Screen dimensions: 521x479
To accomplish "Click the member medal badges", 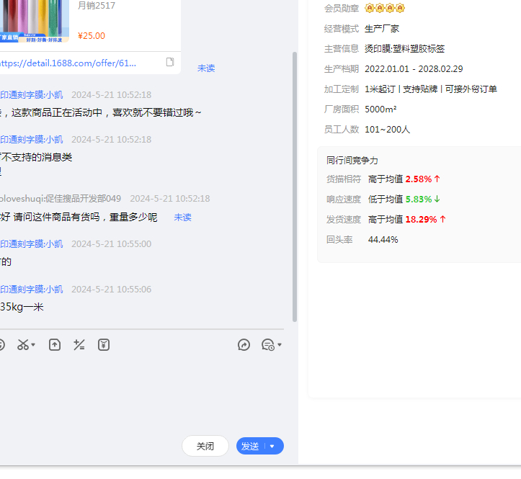I will (x=385, y=8).
